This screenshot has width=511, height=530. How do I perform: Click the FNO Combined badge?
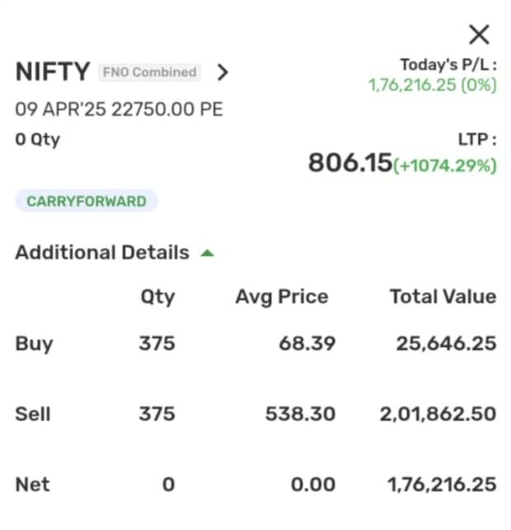coord(149,72)
